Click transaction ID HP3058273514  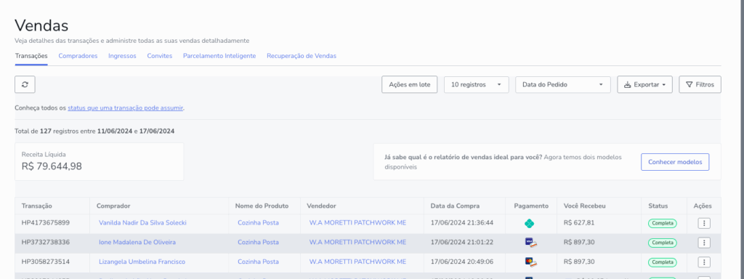coord(46,262)
